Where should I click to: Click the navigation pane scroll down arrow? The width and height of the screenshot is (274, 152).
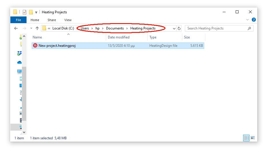click(24, 132)
